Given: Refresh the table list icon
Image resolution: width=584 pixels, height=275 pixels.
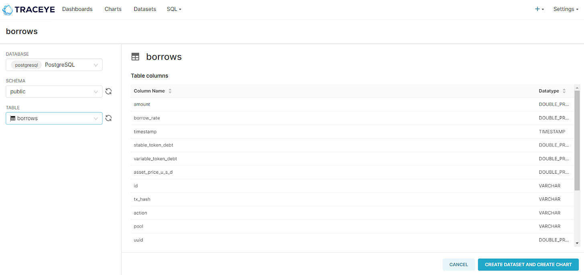Looking at the screenshot, I should click(x=108, y=118).
